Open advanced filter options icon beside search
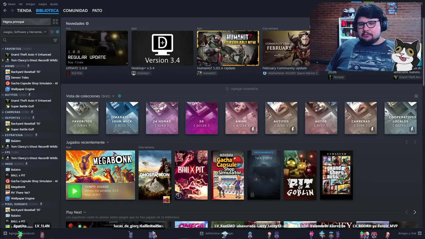Screen dimensions: 425x239 55,40
